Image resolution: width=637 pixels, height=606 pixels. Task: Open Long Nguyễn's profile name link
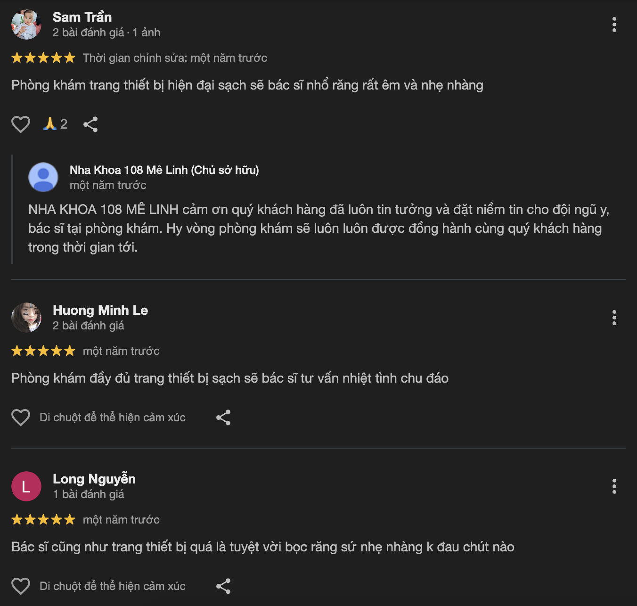(x=94, y=479)
